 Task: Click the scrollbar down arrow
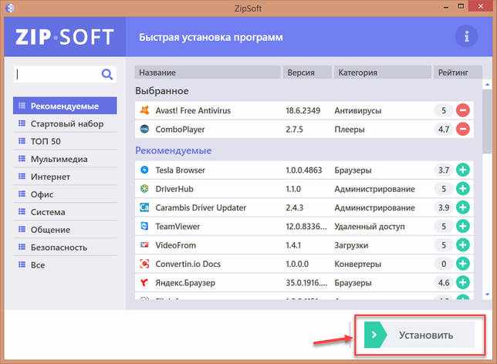[487, 295]
